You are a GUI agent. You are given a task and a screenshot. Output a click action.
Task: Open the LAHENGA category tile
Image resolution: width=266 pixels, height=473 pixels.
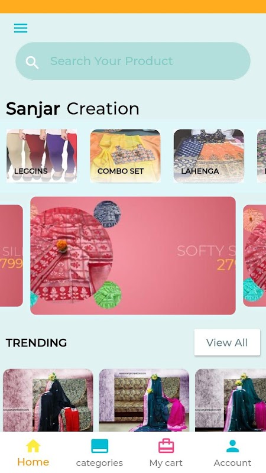tap(209, 156)
